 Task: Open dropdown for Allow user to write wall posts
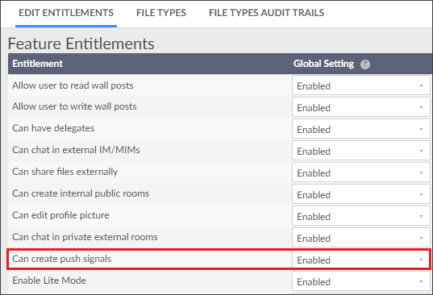tap(361, 108)
